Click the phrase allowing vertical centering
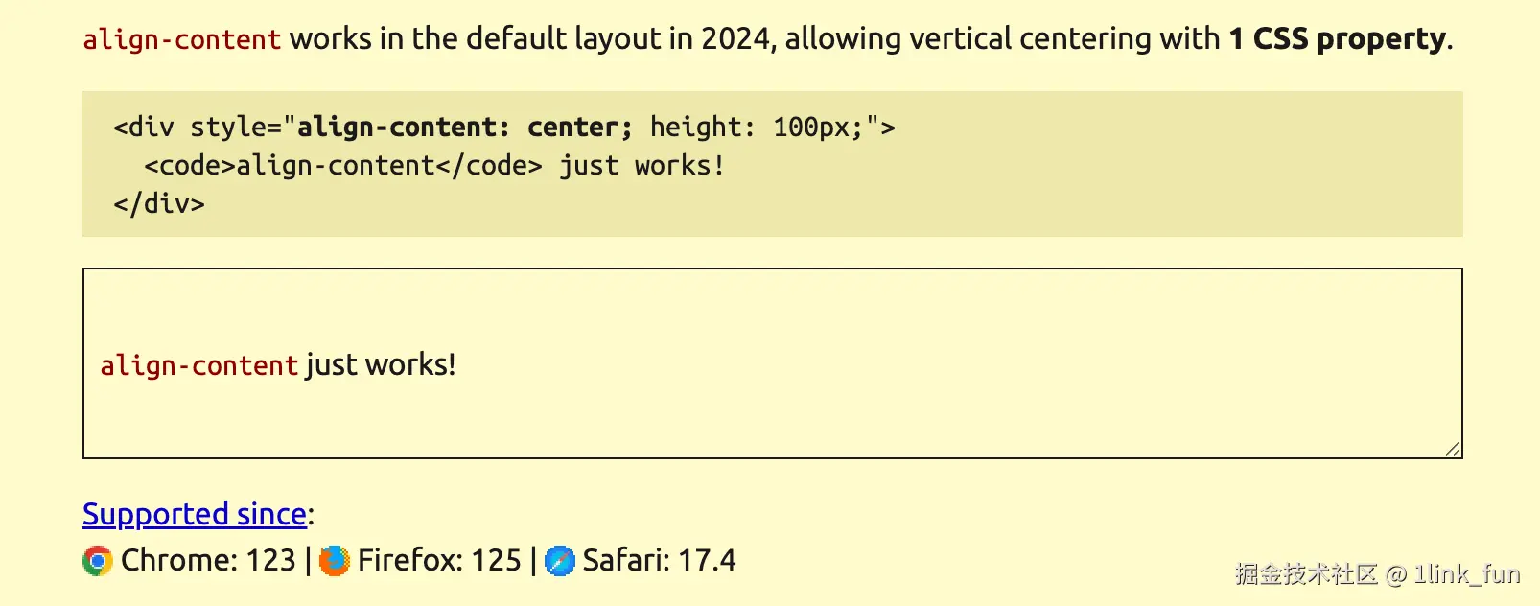This screenshot has width=1540, height=606. (961, 39)
